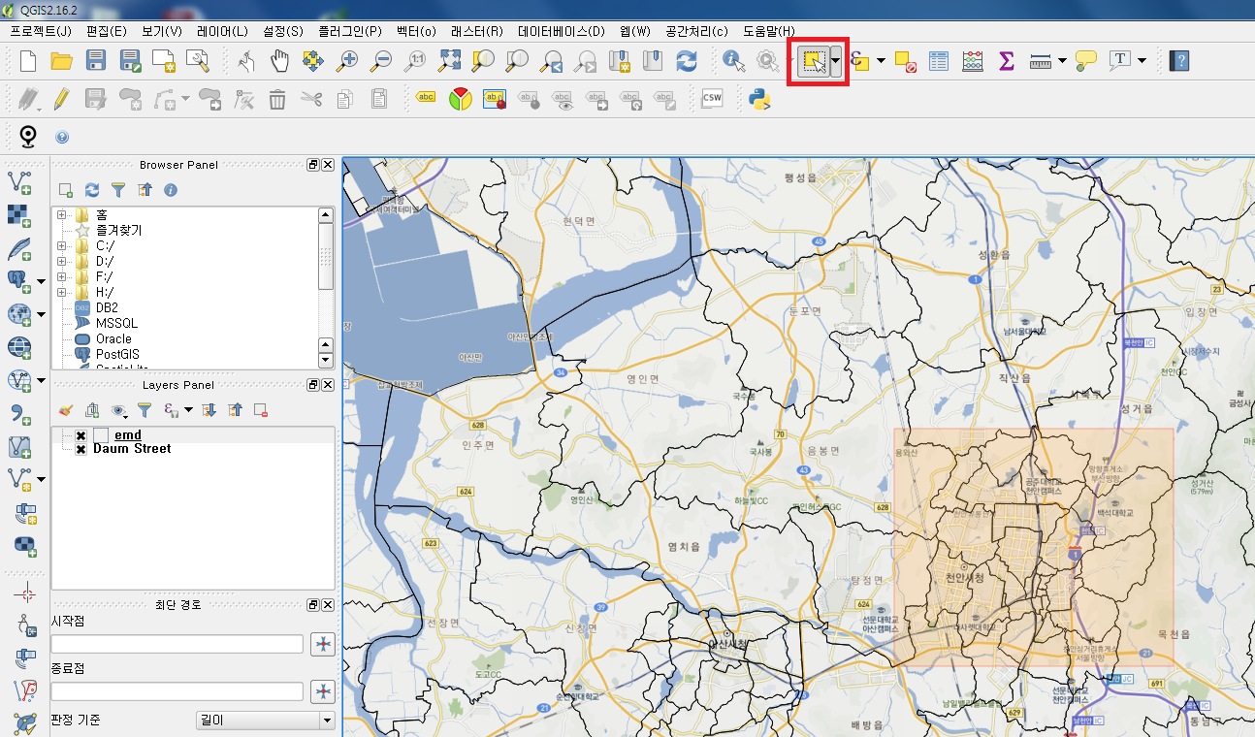Viewport: 1255px width, 737px height.
Task: Expand the 홈 folder in Browser
Action: click(x=62, y=214)
